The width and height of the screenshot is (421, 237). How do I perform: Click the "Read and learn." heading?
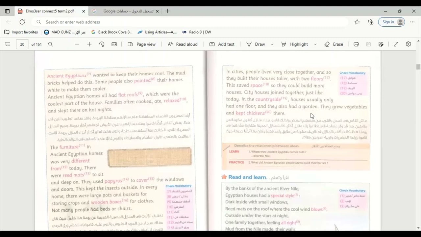pos(248,177)
